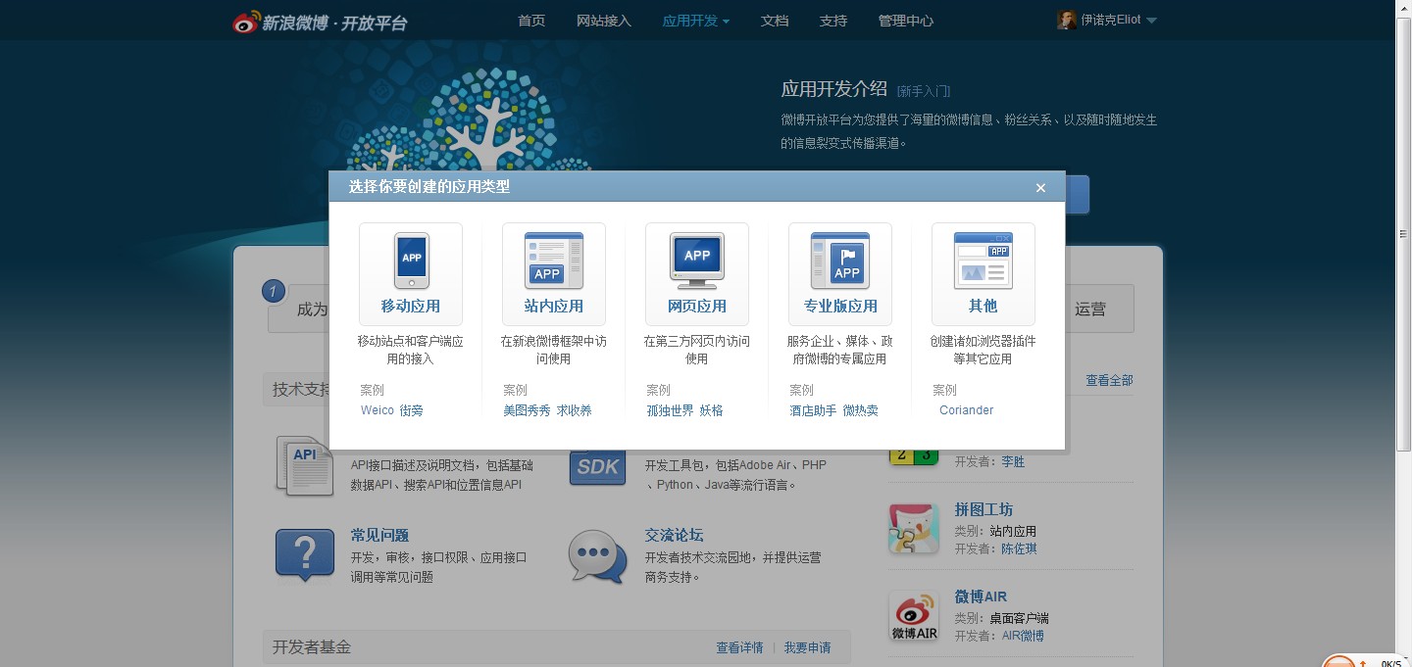Click the 专业版应用 title link

[x=840, y=306]
